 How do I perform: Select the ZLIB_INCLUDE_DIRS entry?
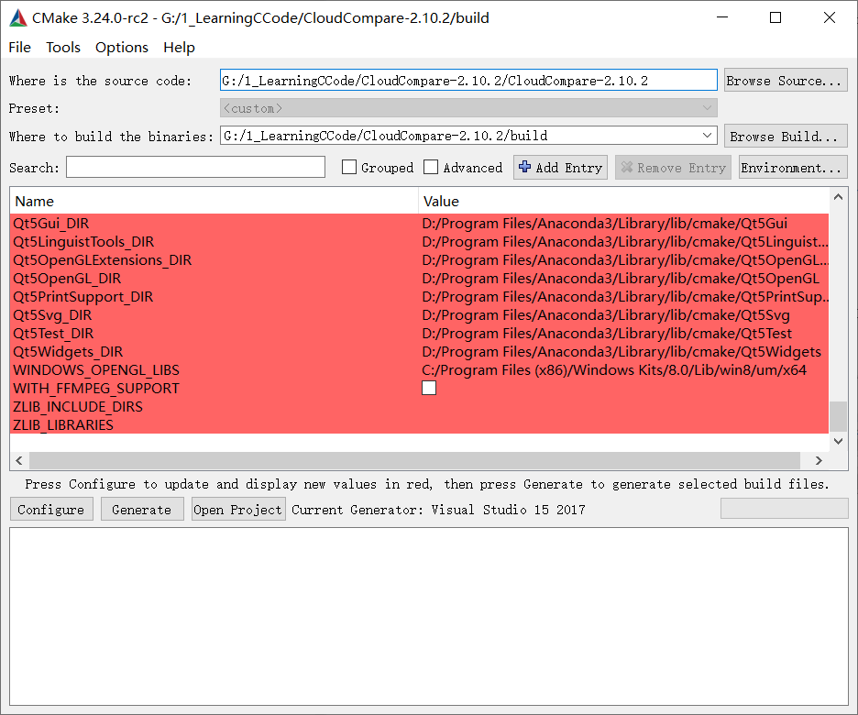click(x=78, y=406)
